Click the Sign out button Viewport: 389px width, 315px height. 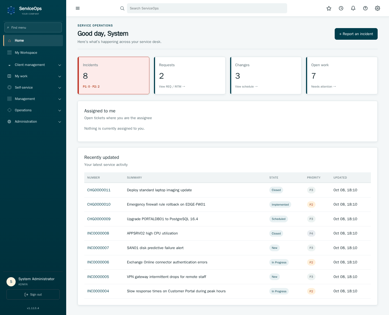(x=33, y=294)
